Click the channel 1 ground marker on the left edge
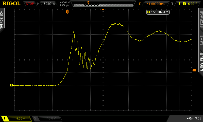203x122 pixels. pyautogui.click(x=11, y=85)
